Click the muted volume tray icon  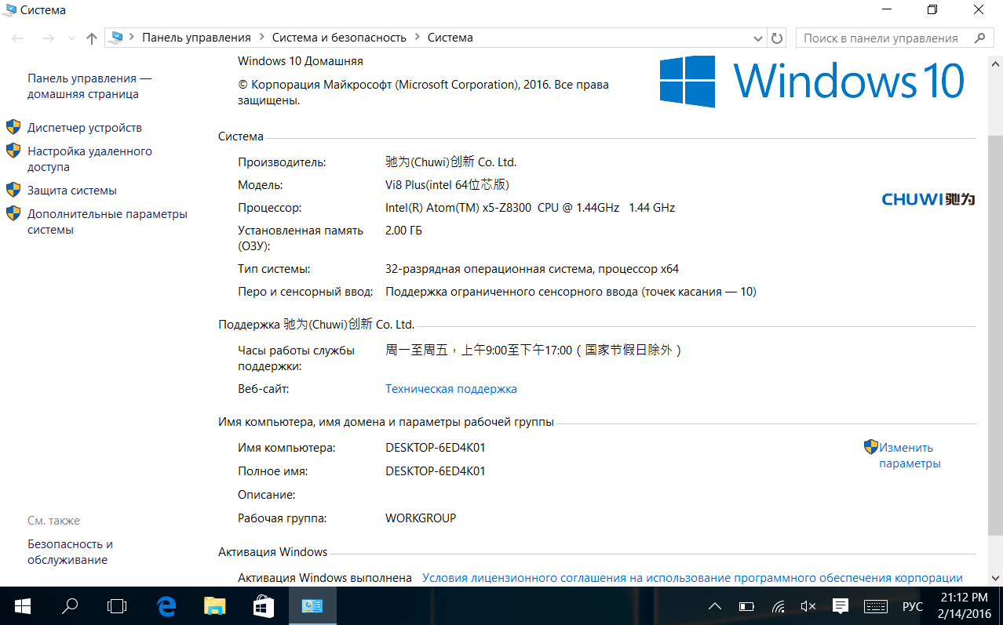click(x=808, y=606)
